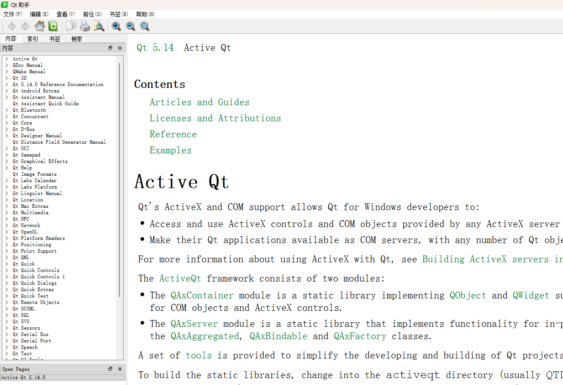Expand the Qt 3D node

7,78
